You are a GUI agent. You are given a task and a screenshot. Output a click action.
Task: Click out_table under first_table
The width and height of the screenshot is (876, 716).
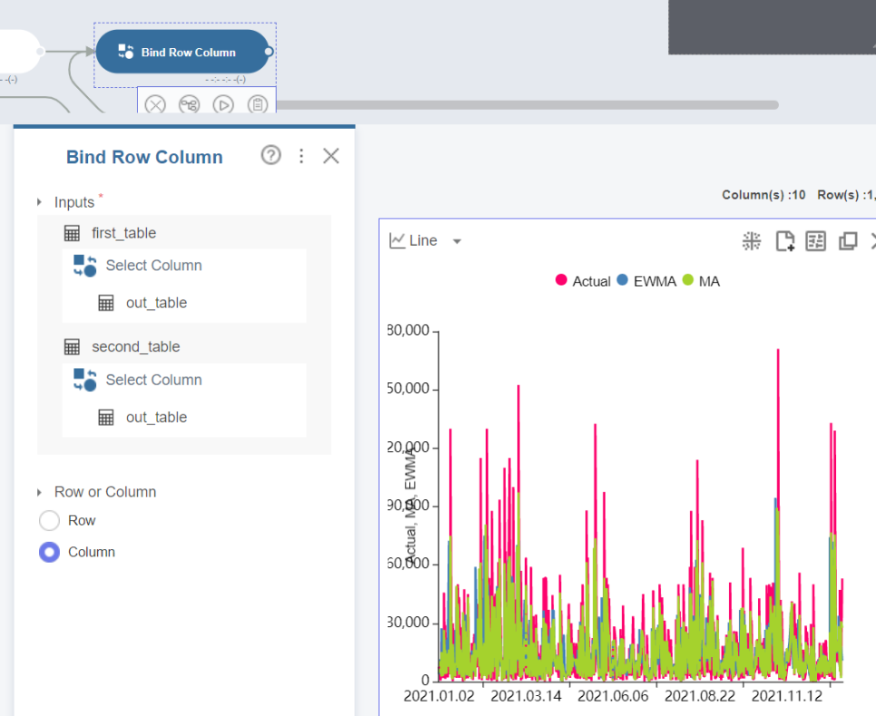[x=156, y=303]
